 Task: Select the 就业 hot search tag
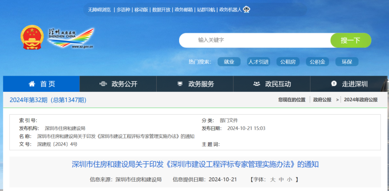(x=229, y=62)
